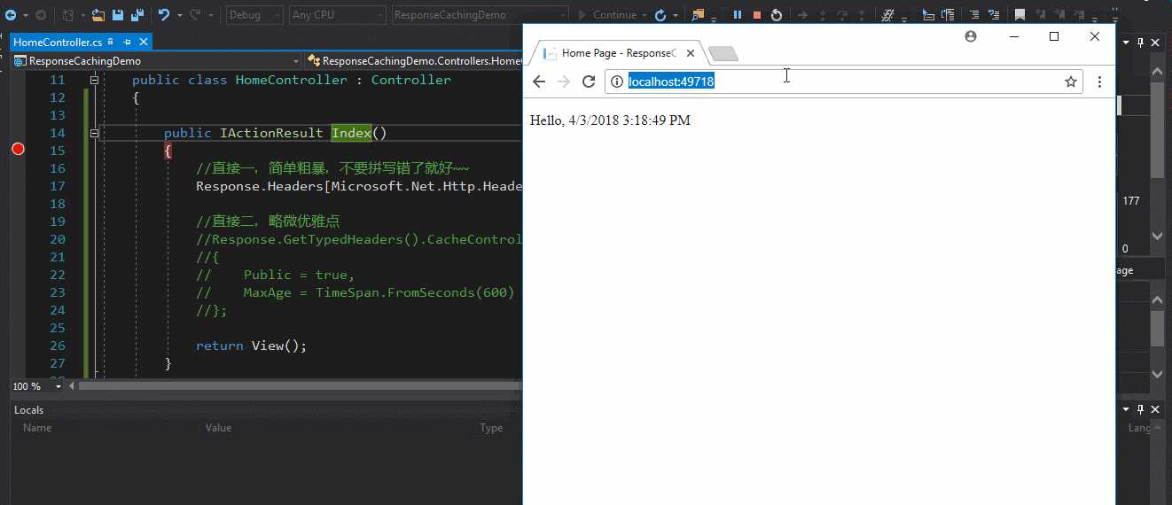
Task: Click the Show Next Statement toolbar icon
Action: tap(801, 15)
